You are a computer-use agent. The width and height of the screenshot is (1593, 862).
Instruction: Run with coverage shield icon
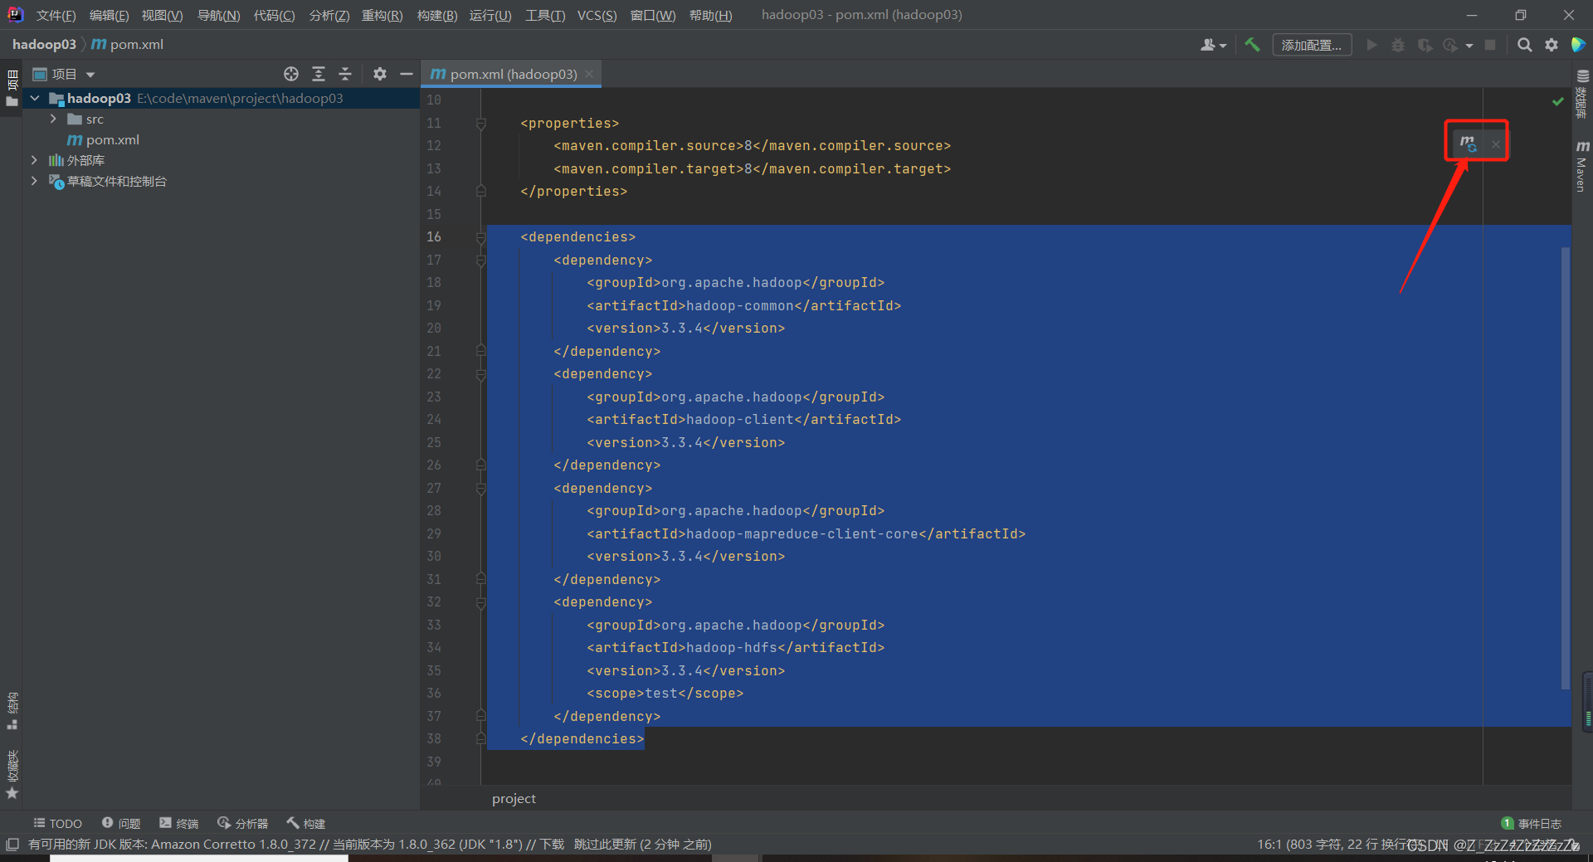pos(1425,45)
